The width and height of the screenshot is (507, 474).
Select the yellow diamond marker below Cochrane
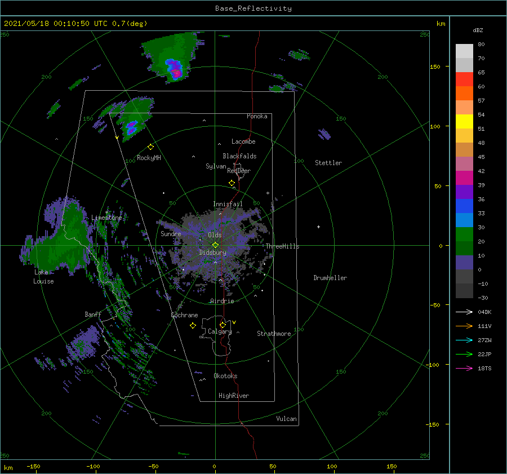pyautogui.click(x=193, y=325)
